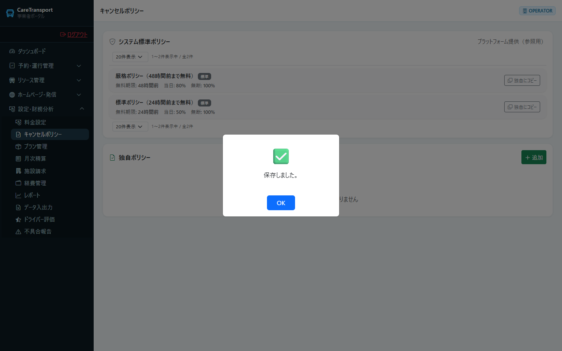Open 施設請求 page
The image size is (562, 351).
50,171
